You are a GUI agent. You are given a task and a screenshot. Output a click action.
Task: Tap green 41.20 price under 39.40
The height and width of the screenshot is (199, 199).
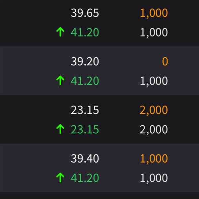[x=85, y=178]
